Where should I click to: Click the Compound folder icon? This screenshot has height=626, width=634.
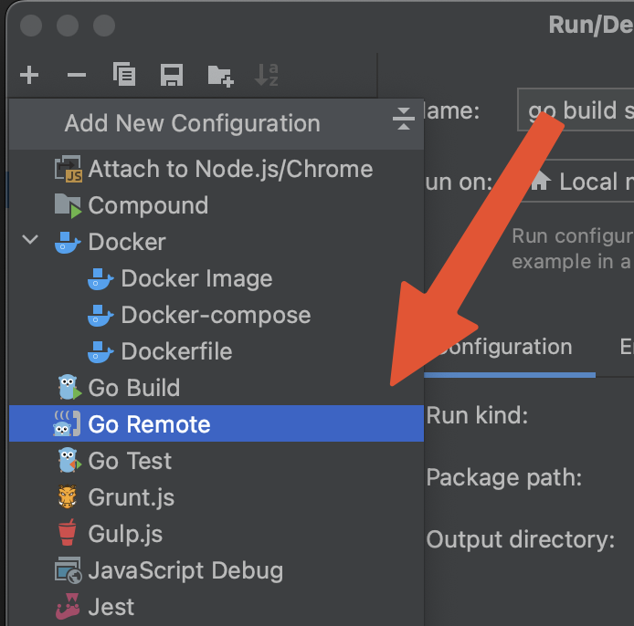pyautogui.click(x=69, y=205)
